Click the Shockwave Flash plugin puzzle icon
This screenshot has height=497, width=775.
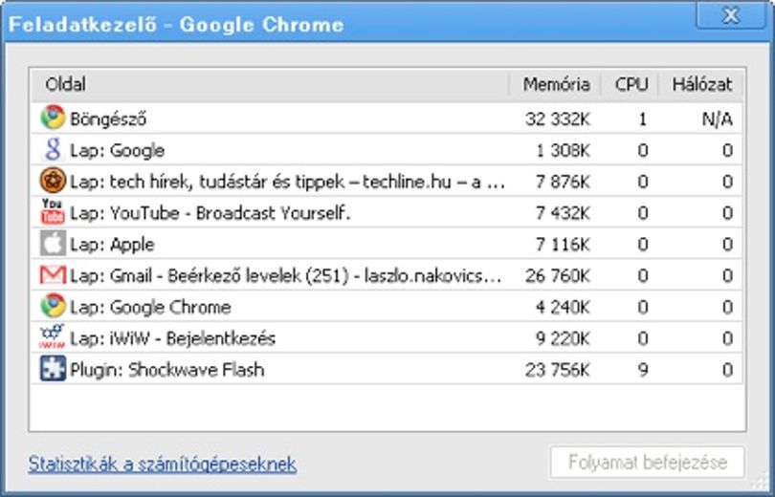coord(53,369)
